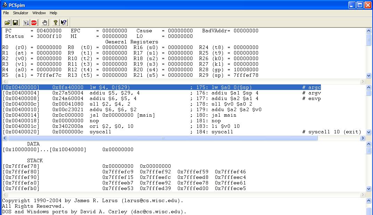
Task: Click right arrow of text segment horizontal scrollbar
Action: (x=363, y=138)
